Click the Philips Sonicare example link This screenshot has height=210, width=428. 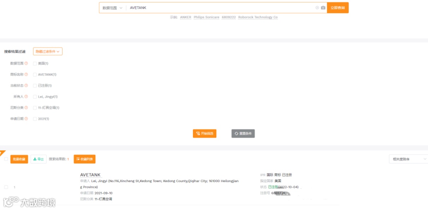click(206, 17)
